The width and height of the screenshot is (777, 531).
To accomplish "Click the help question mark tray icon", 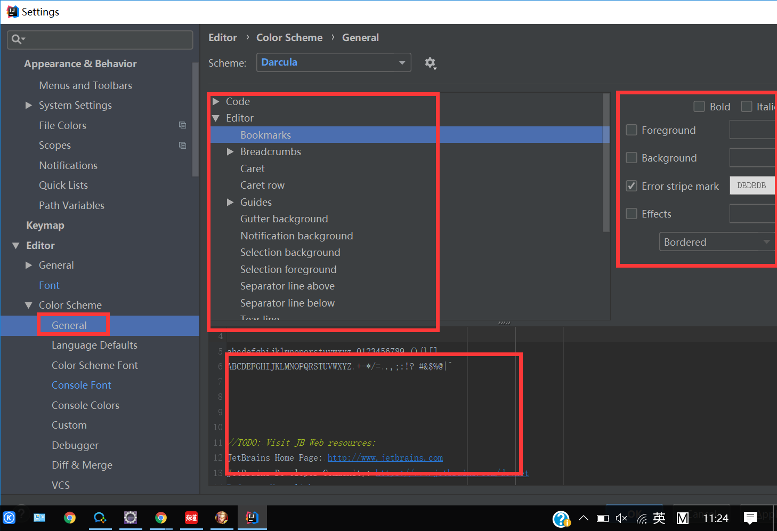I will (561, 518).
